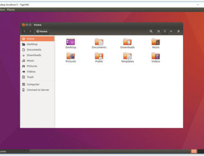The height and width of the screenshot is (156, 204).
Task: Click Connect to Server in sidebar
Action: [37, 90]
